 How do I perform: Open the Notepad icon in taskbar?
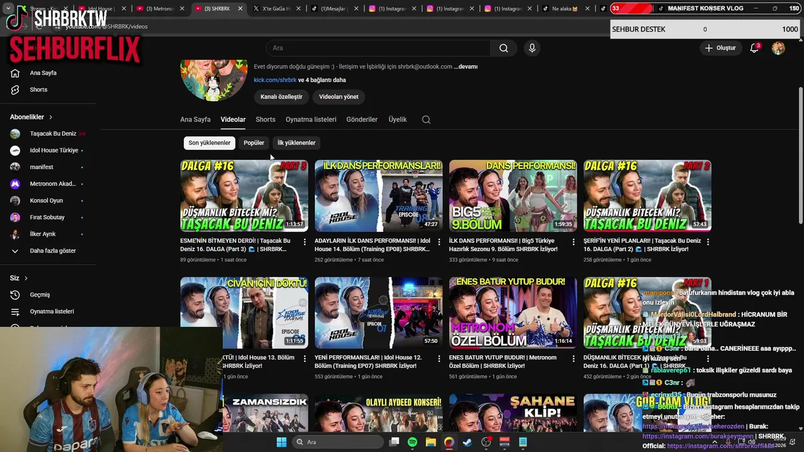pos(523,442)
